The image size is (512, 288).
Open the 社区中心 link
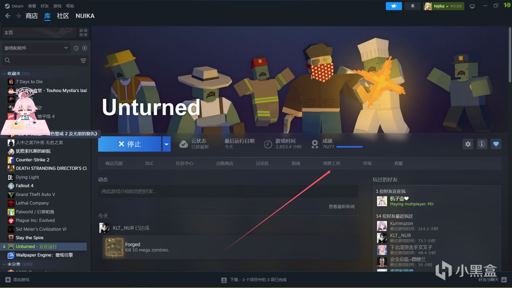[x=184, y=164]
